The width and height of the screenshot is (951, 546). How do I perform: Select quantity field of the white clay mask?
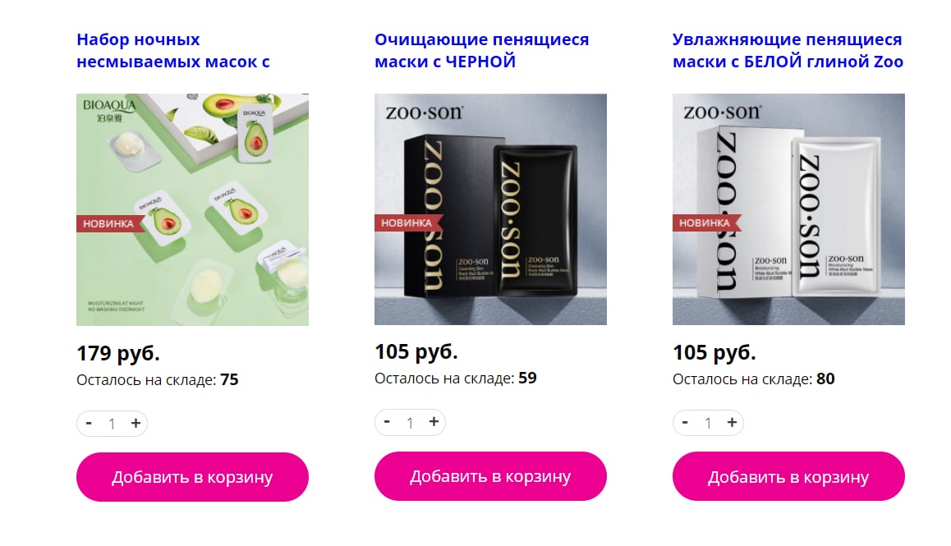[709, 422]
